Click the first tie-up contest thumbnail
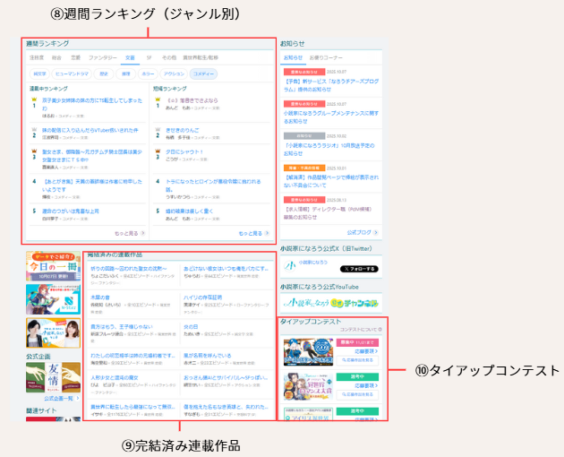 pyautogui.click(x=308, y=352)
